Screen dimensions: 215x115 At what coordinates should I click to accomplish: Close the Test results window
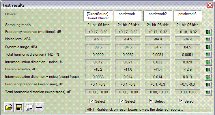pos(210,5)
